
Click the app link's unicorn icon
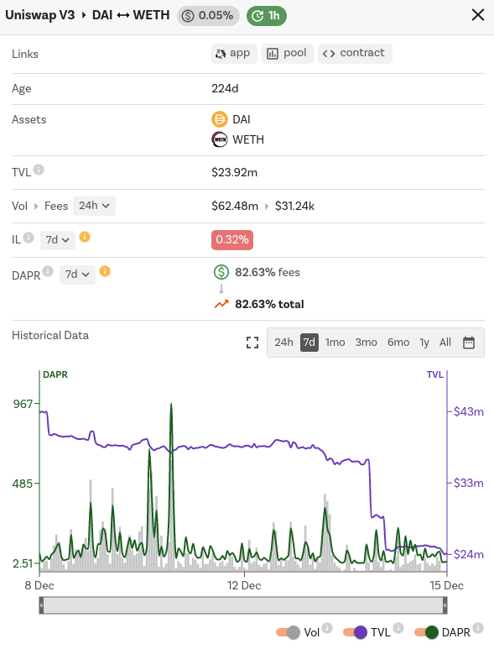click(x=221, y=54)
